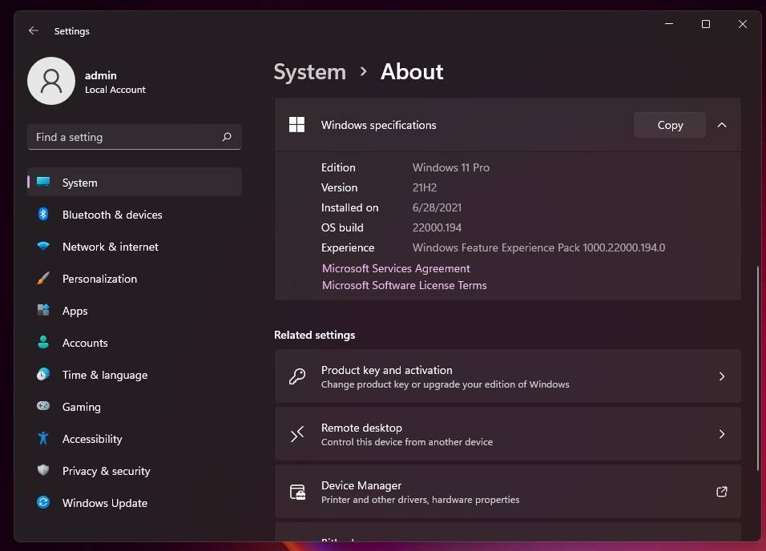Open Time & language settings
Viewport: 766px width, 551px height.
[x=104, y=375]
